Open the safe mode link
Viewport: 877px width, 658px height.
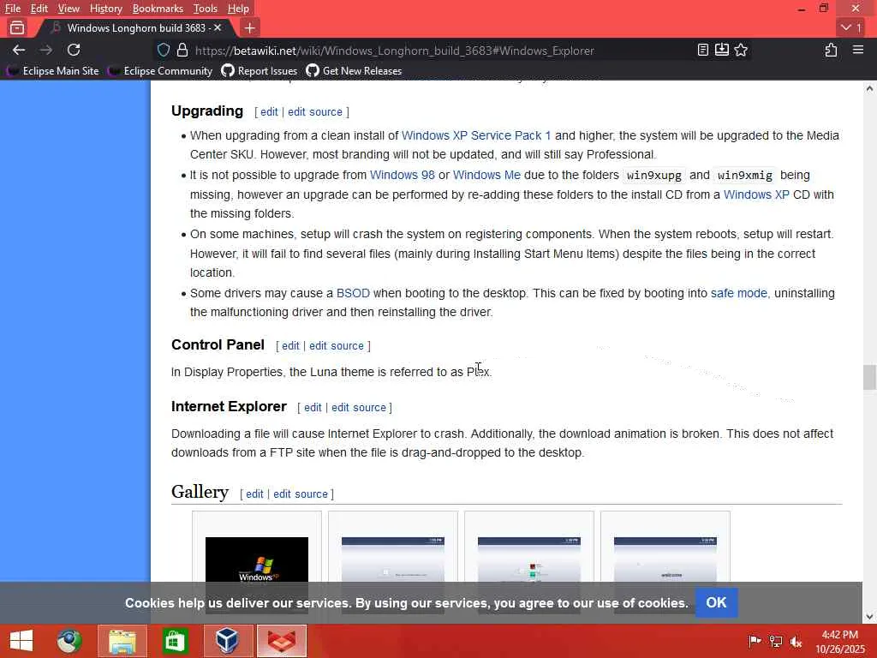click(739, 293)
